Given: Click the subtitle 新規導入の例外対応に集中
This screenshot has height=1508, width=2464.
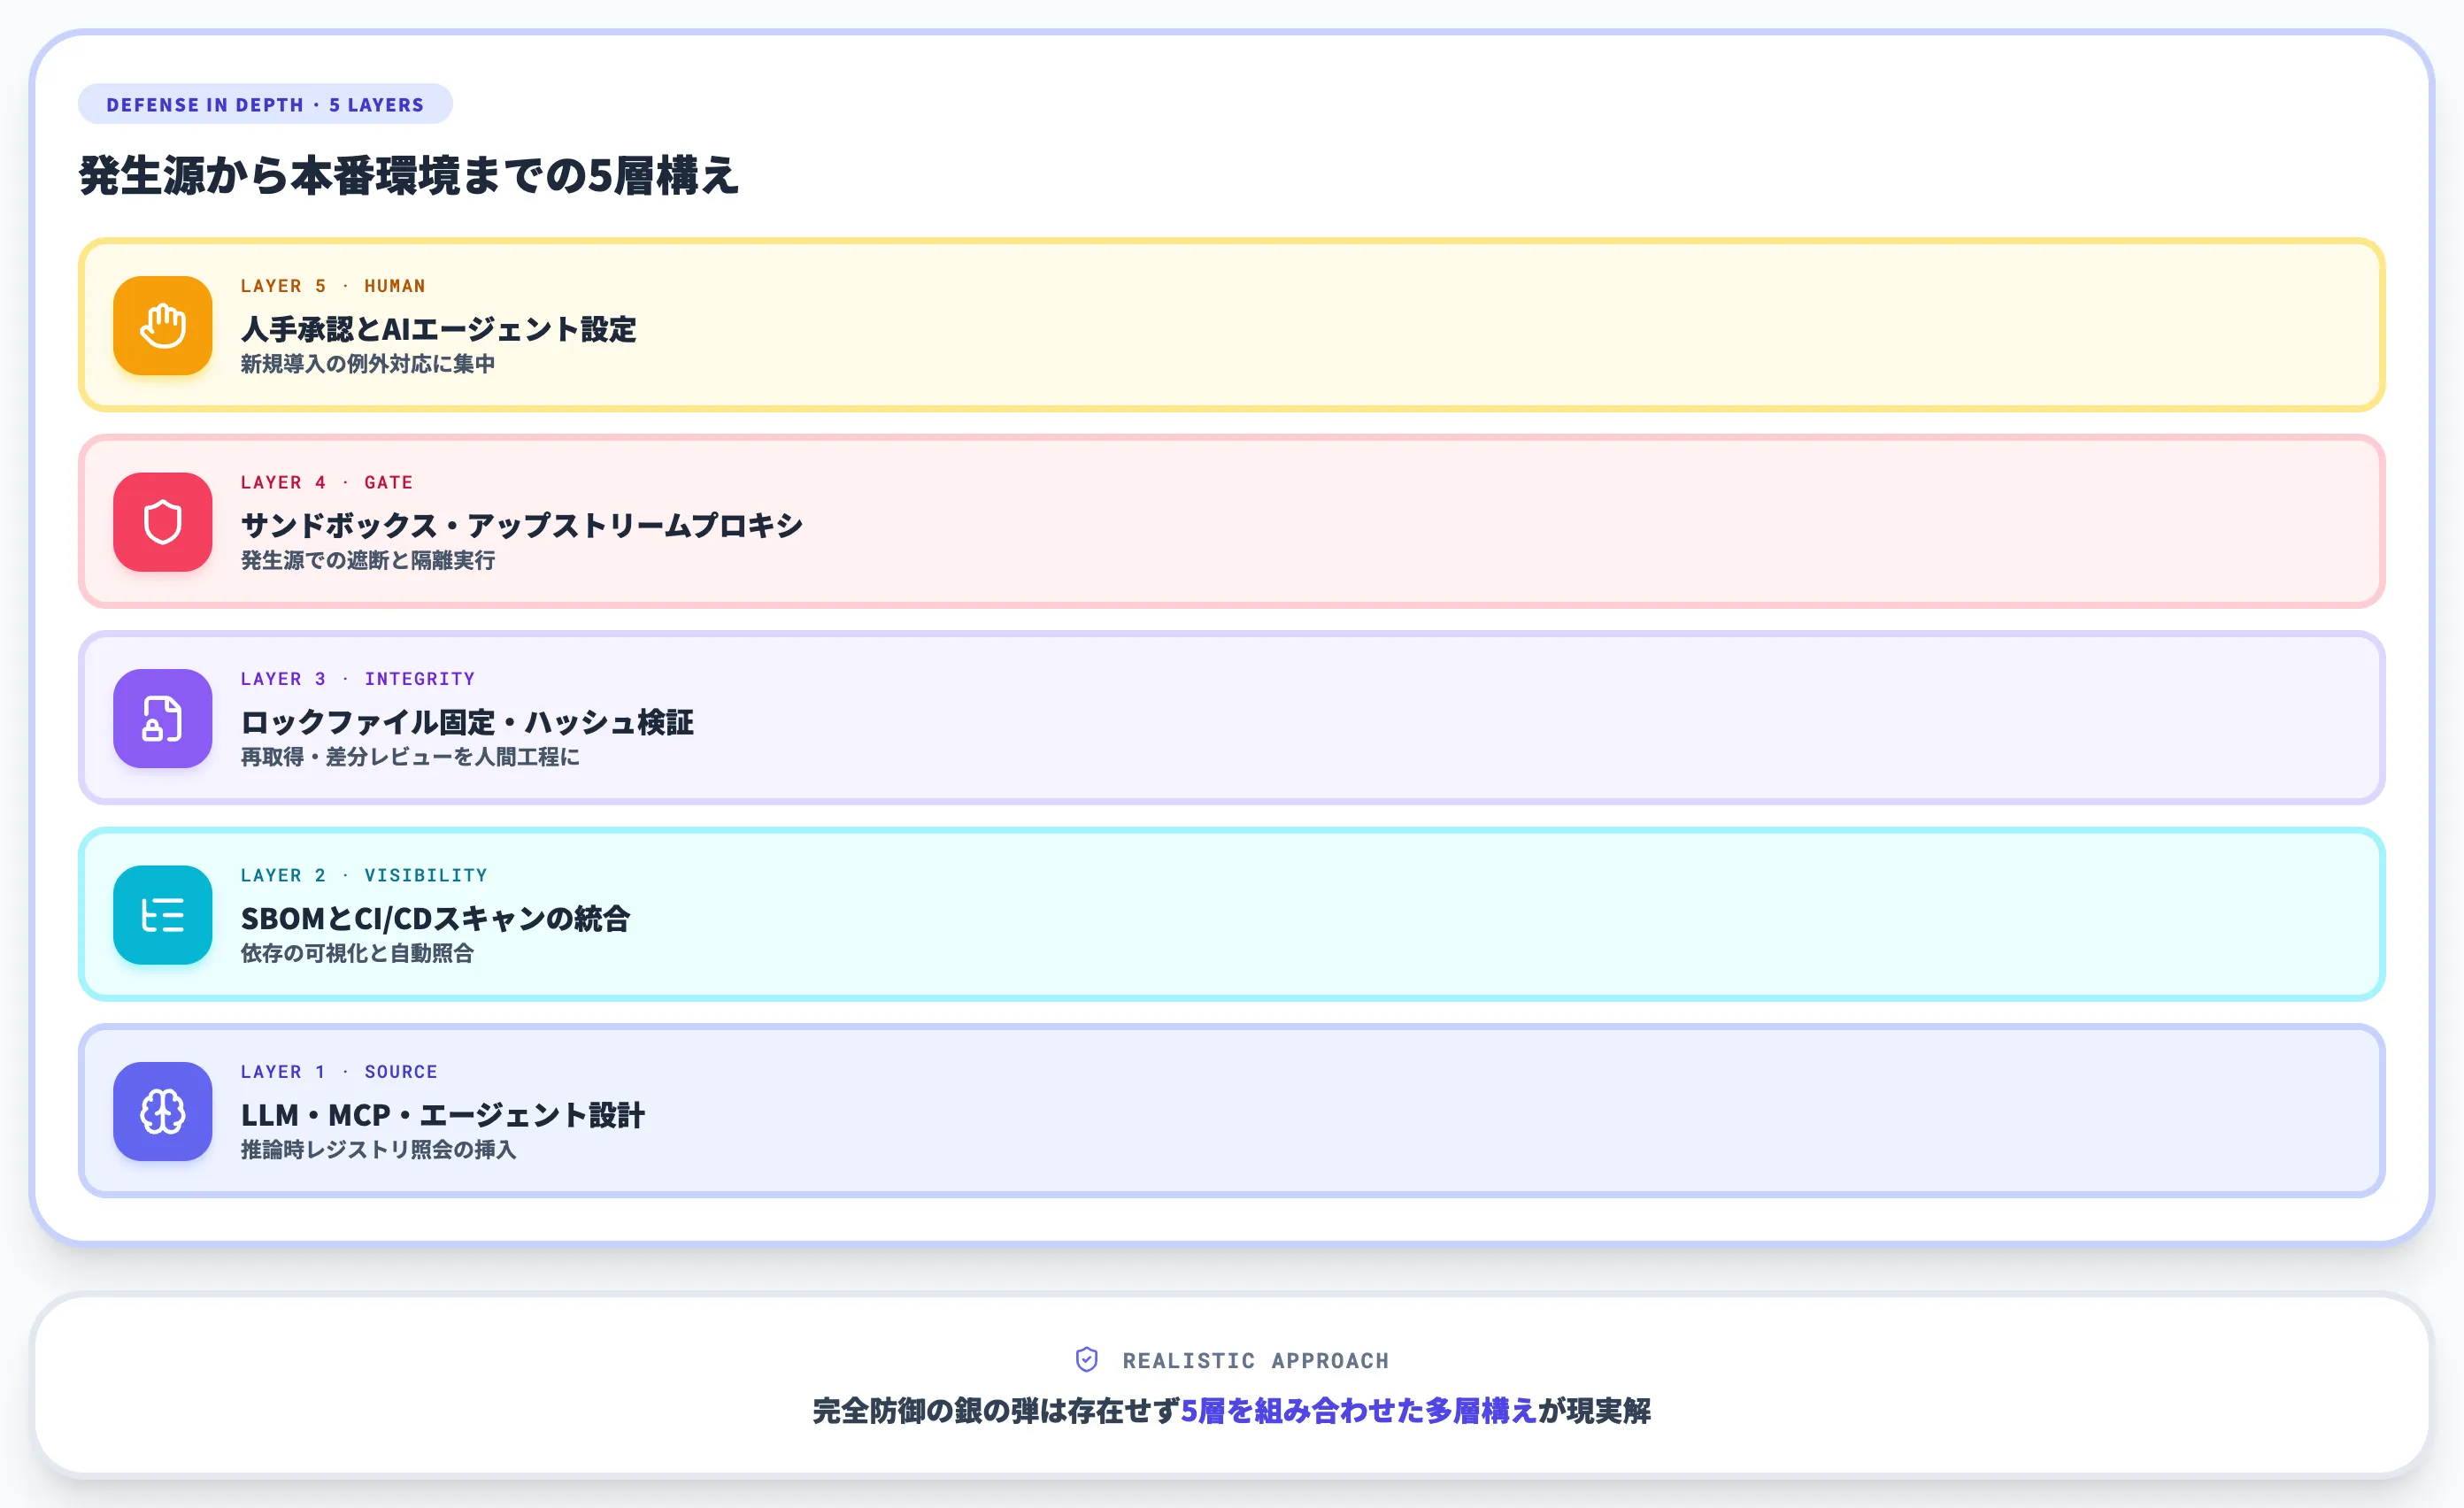Looking at the screenshot, I should pyautogui.click(x=368, y=364).
